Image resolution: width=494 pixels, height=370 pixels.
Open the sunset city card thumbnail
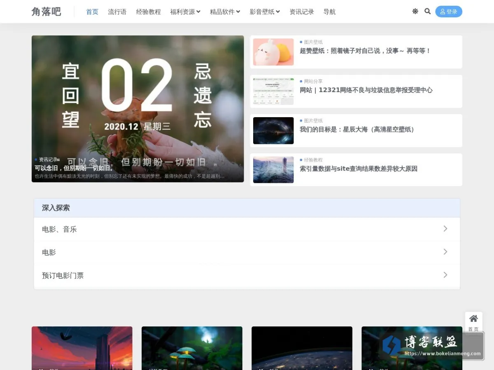pos(82,348)
